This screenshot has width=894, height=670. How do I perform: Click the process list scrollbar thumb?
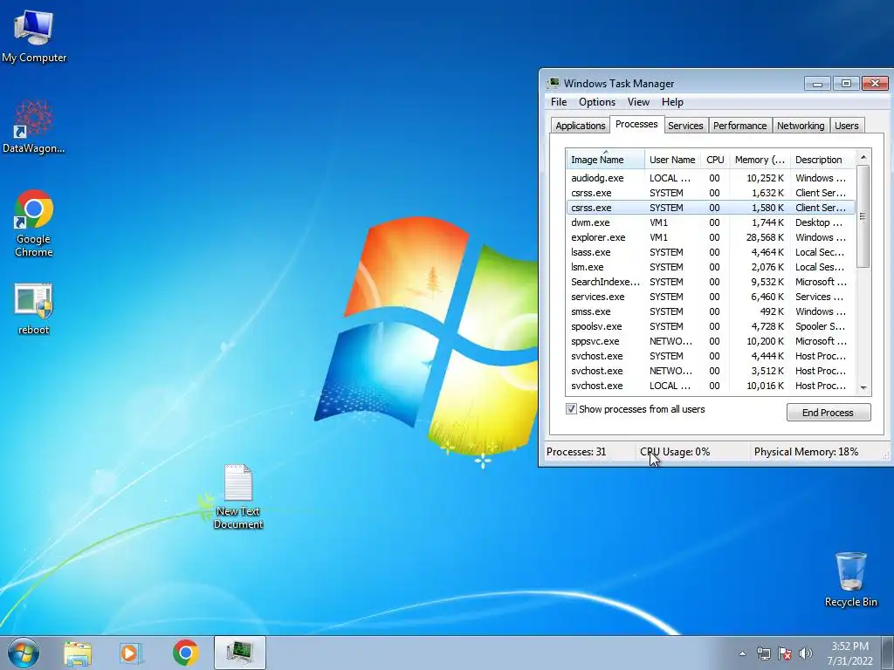863,216
